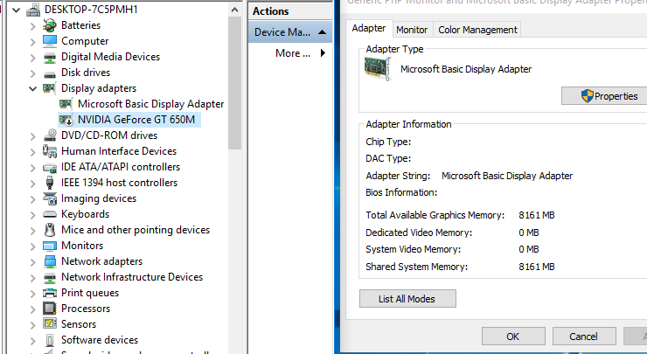Select the Sensors tree label

(x=79, y=324)
